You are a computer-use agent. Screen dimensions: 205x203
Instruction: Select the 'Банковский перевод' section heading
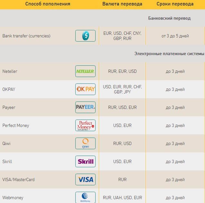pyautogui.click(x=169, y=18)
